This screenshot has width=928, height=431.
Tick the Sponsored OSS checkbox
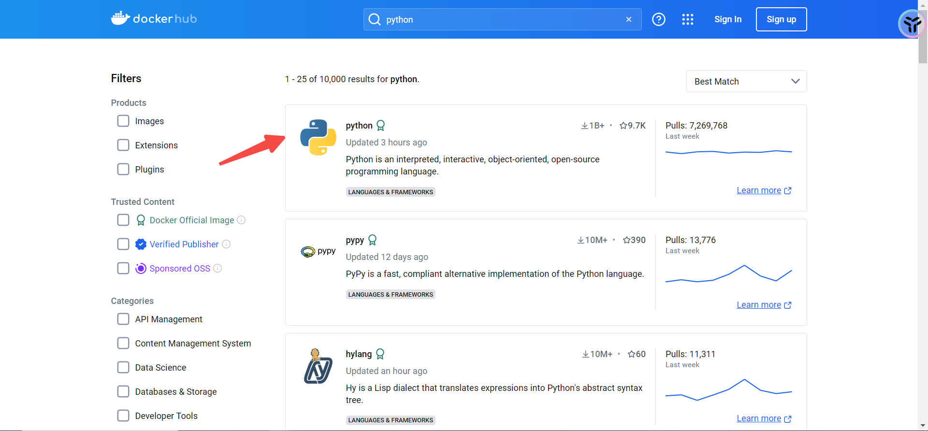(123, 268)
